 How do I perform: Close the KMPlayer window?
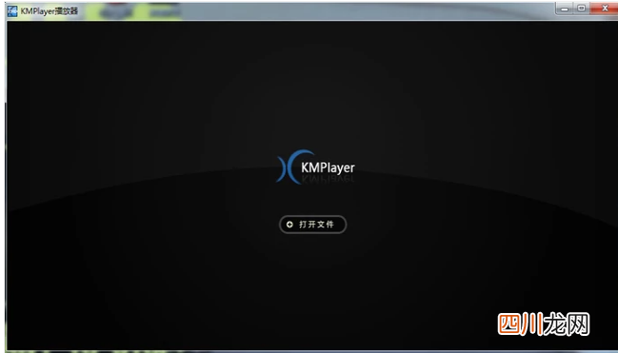[x=605, y=9]
